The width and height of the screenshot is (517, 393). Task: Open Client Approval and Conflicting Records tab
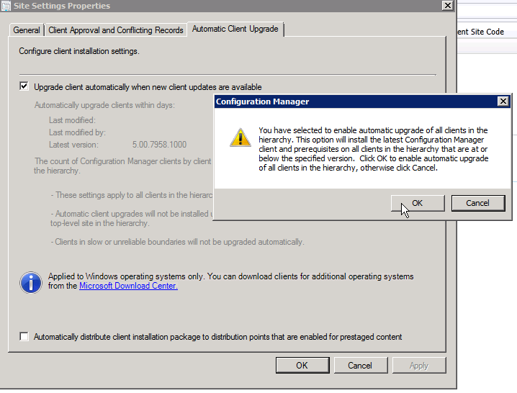tap(116, 30)
